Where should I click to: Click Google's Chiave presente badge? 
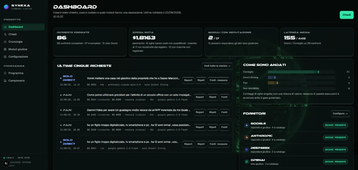[x=335, y=125]
